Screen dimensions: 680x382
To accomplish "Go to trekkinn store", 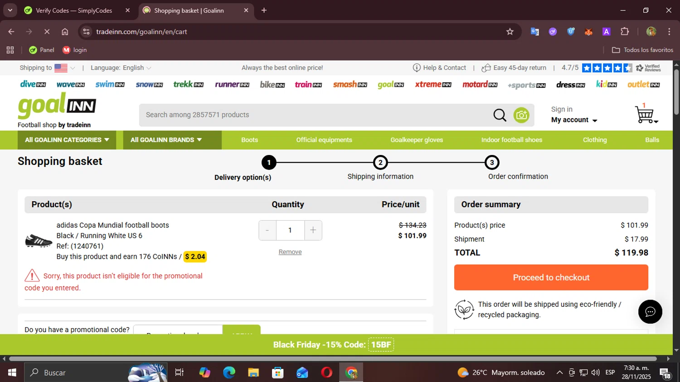I will tap(189, 84).
